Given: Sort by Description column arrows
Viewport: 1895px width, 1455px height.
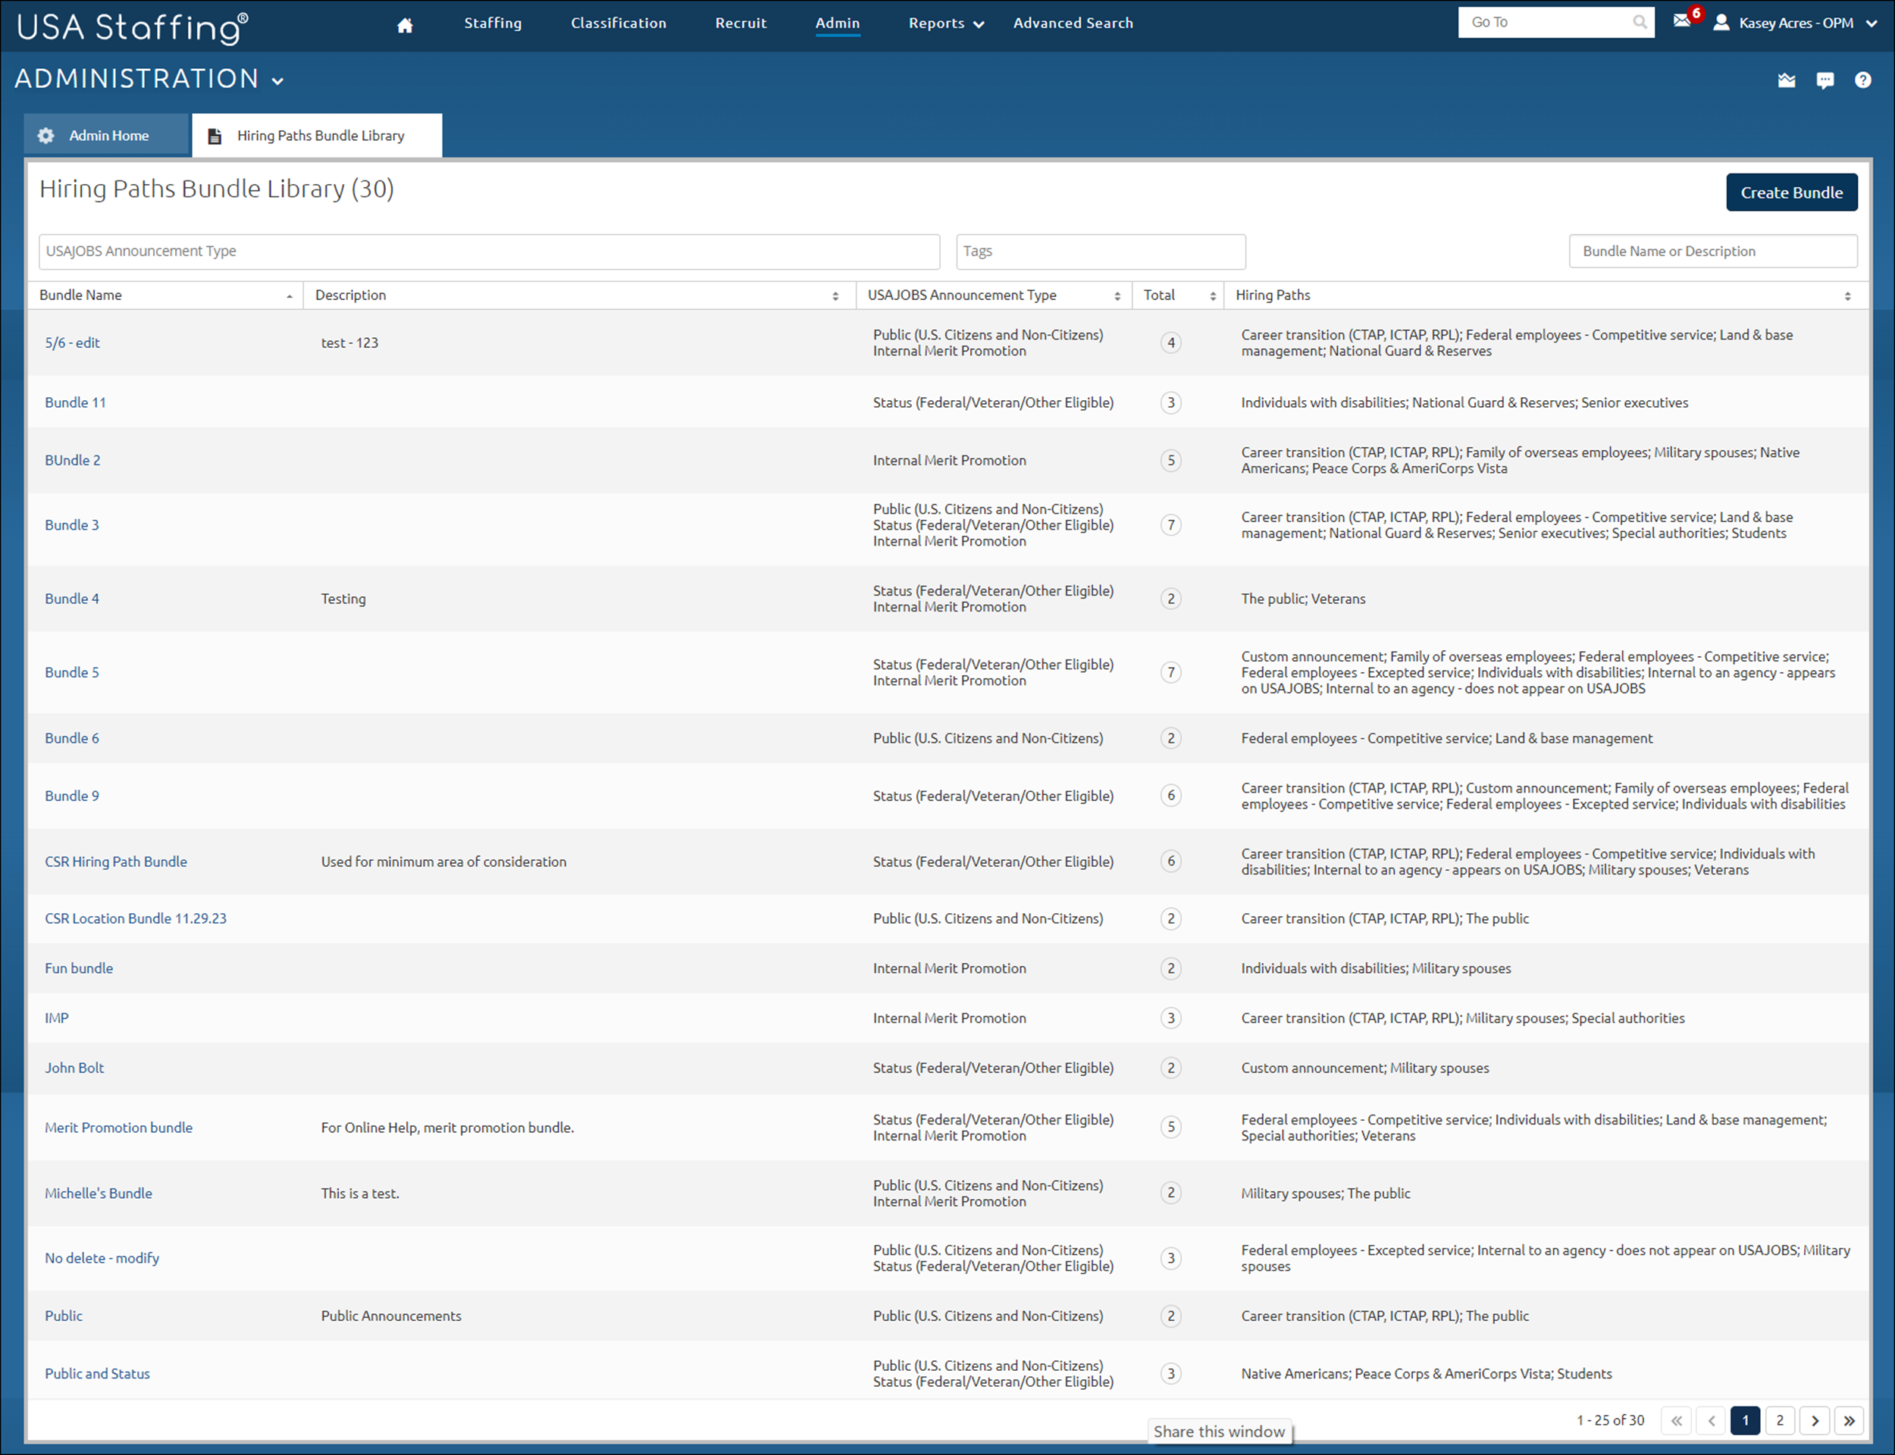Looking at the screenshot, I should (835, 296).
